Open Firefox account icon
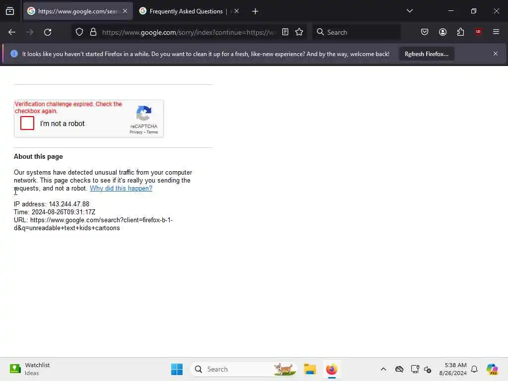 (x=443, y=32)
